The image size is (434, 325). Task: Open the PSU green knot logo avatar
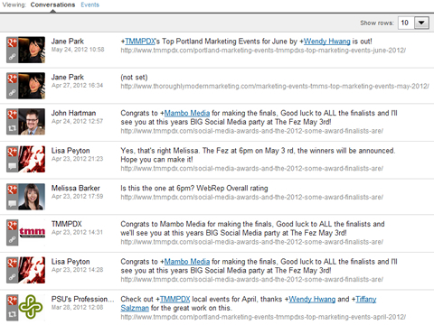pos(32,308)
